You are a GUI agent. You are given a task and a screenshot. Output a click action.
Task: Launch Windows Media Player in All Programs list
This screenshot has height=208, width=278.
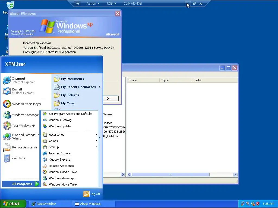point(69,172)
